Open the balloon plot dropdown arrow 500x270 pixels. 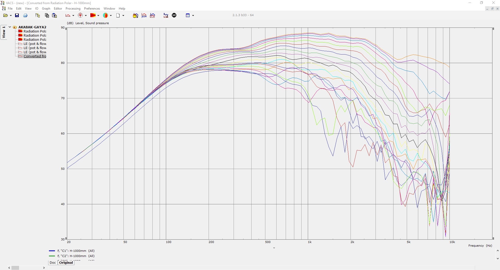click(111, 16)
